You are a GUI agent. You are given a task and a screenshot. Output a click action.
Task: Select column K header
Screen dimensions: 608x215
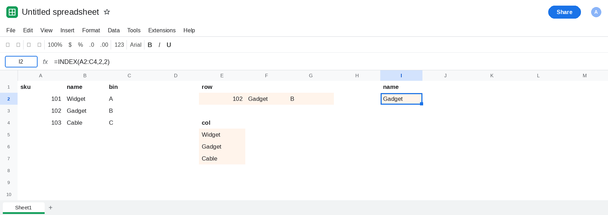click(492, 76)
